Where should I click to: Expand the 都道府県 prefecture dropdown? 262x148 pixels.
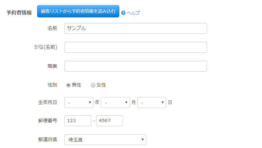coord(105,140)
